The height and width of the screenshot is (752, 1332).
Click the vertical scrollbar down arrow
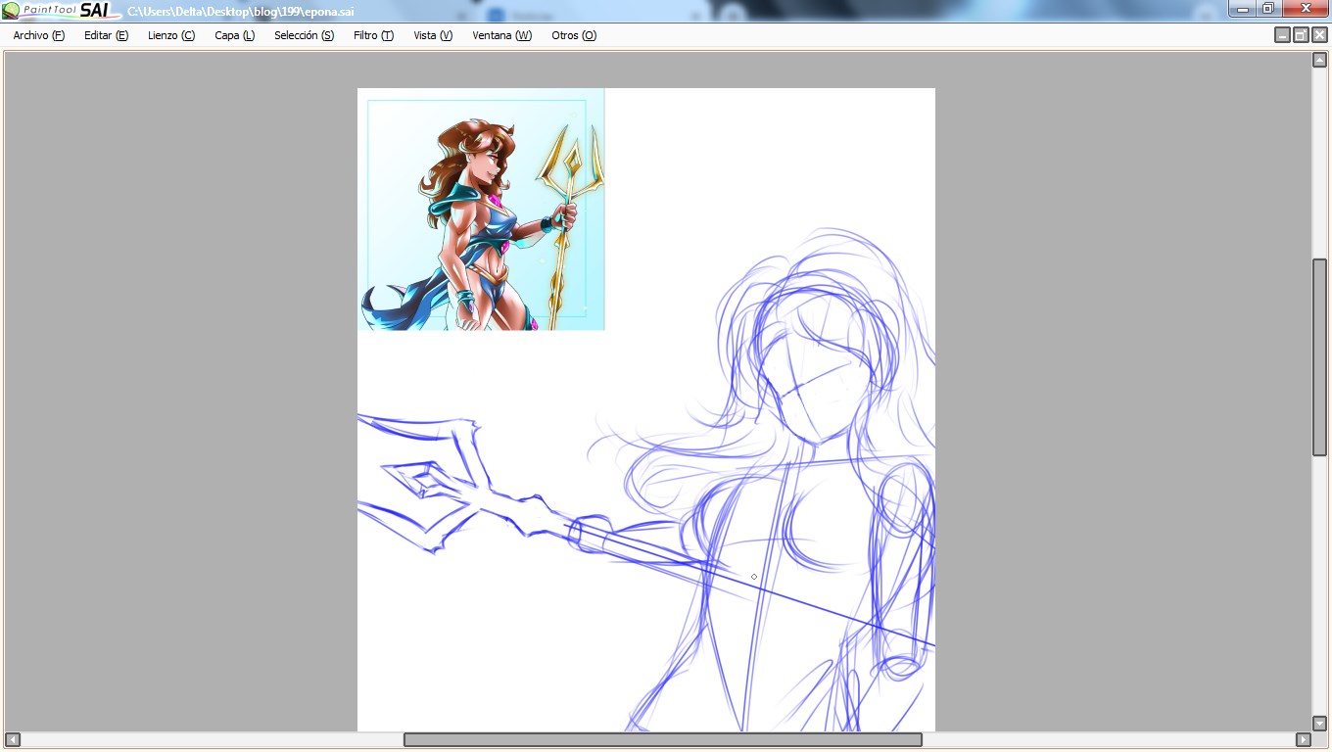coord(1319,724)
